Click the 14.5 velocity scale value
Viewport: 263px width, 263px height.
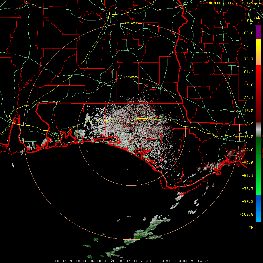click(x=249, y=111)
